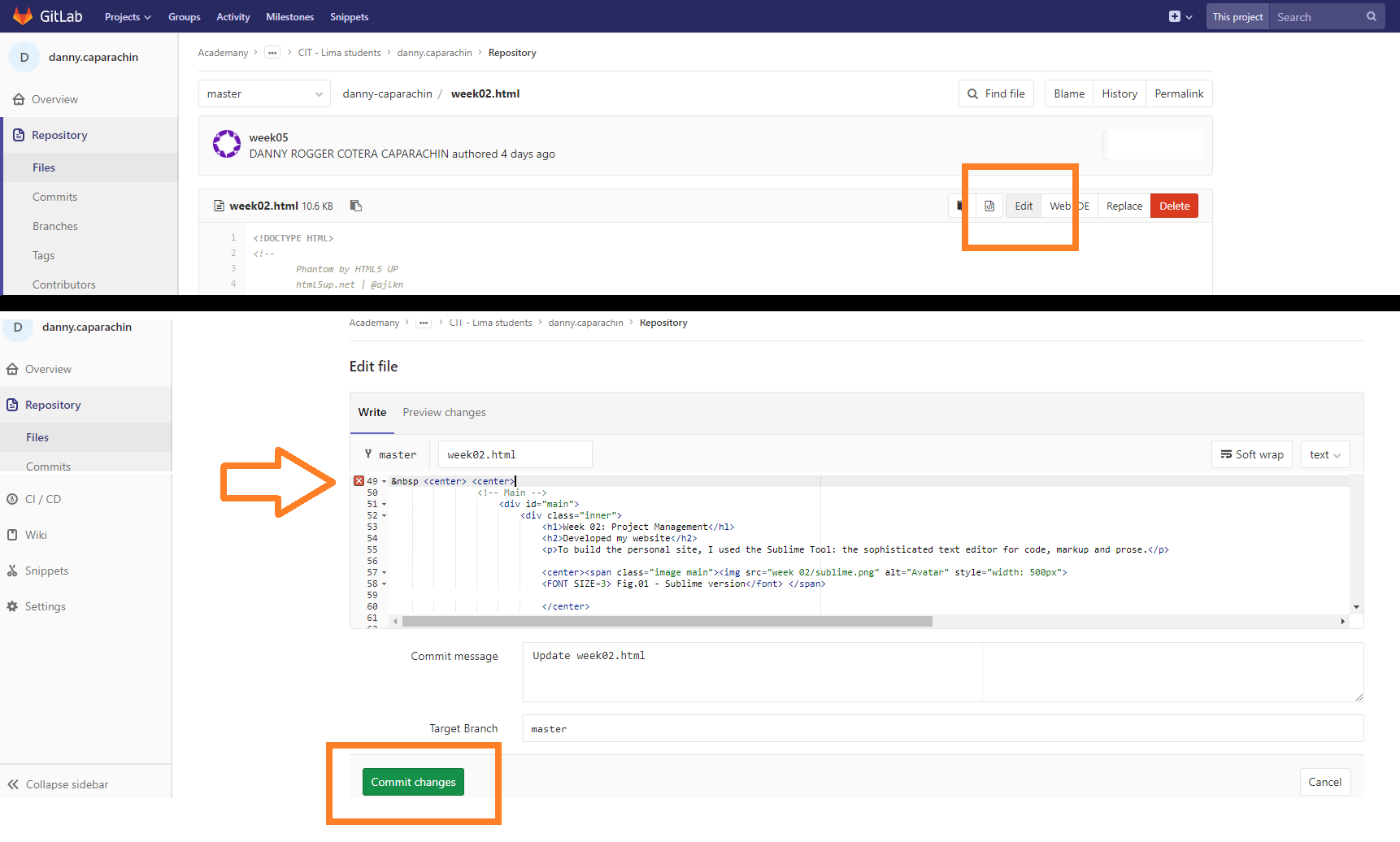The height and width of the screenshot is (842, 1400).
Task: Click the Cancel button
Action: (1325, 782)
